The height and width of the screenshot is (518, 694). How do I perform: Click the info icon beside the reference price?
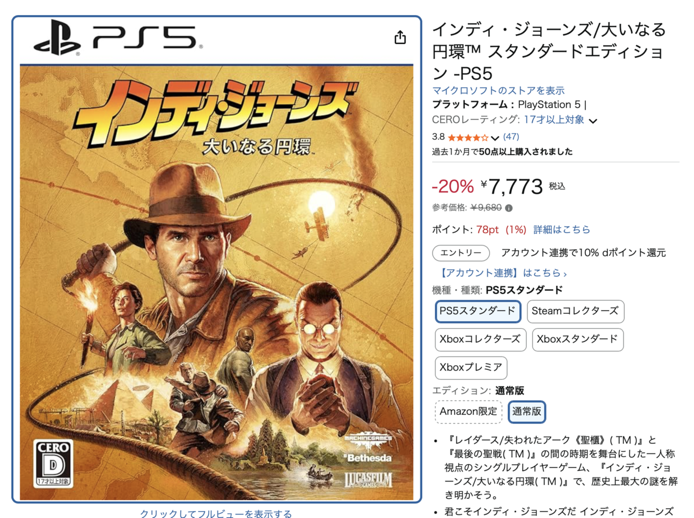point(509,208)
